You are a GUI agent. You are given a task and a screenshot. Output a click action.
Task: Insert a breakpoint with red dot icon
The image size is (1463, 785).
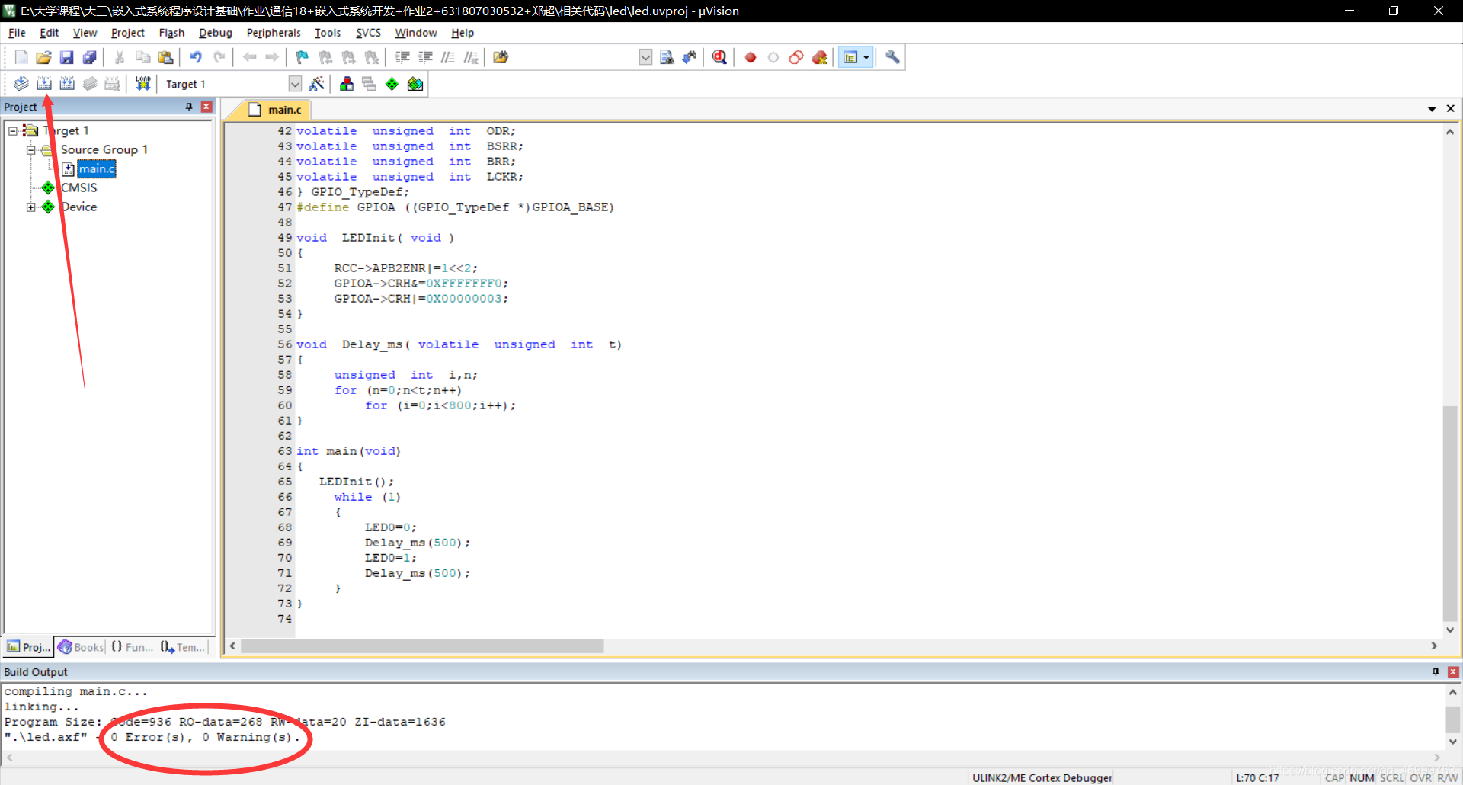point(751,57)
